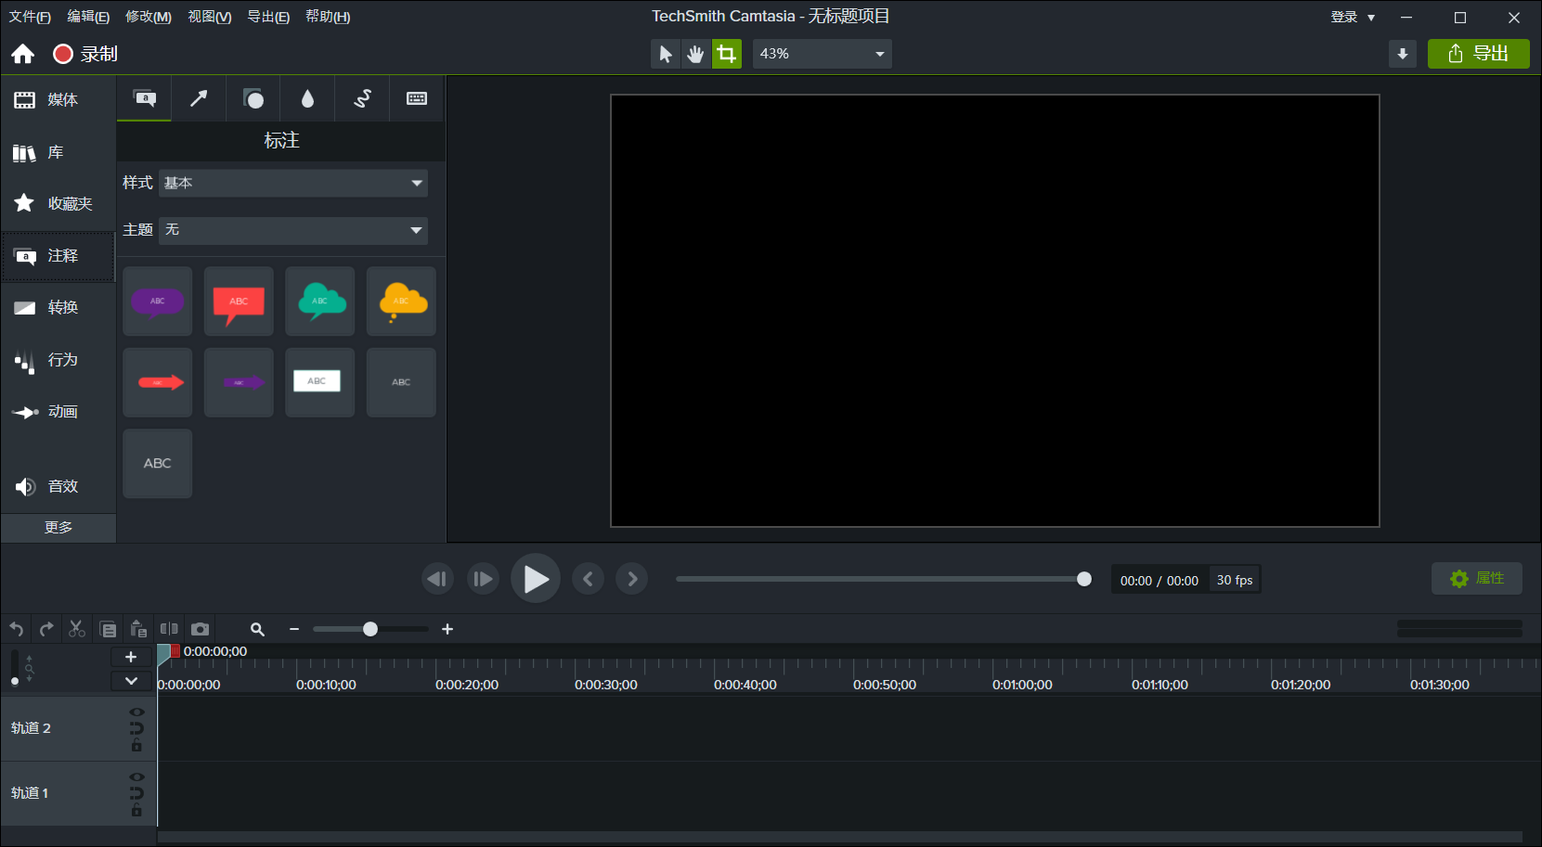This screenshot has height=847, width=1542.
Task: Open the 视图 menu
Action: point(208,16)
